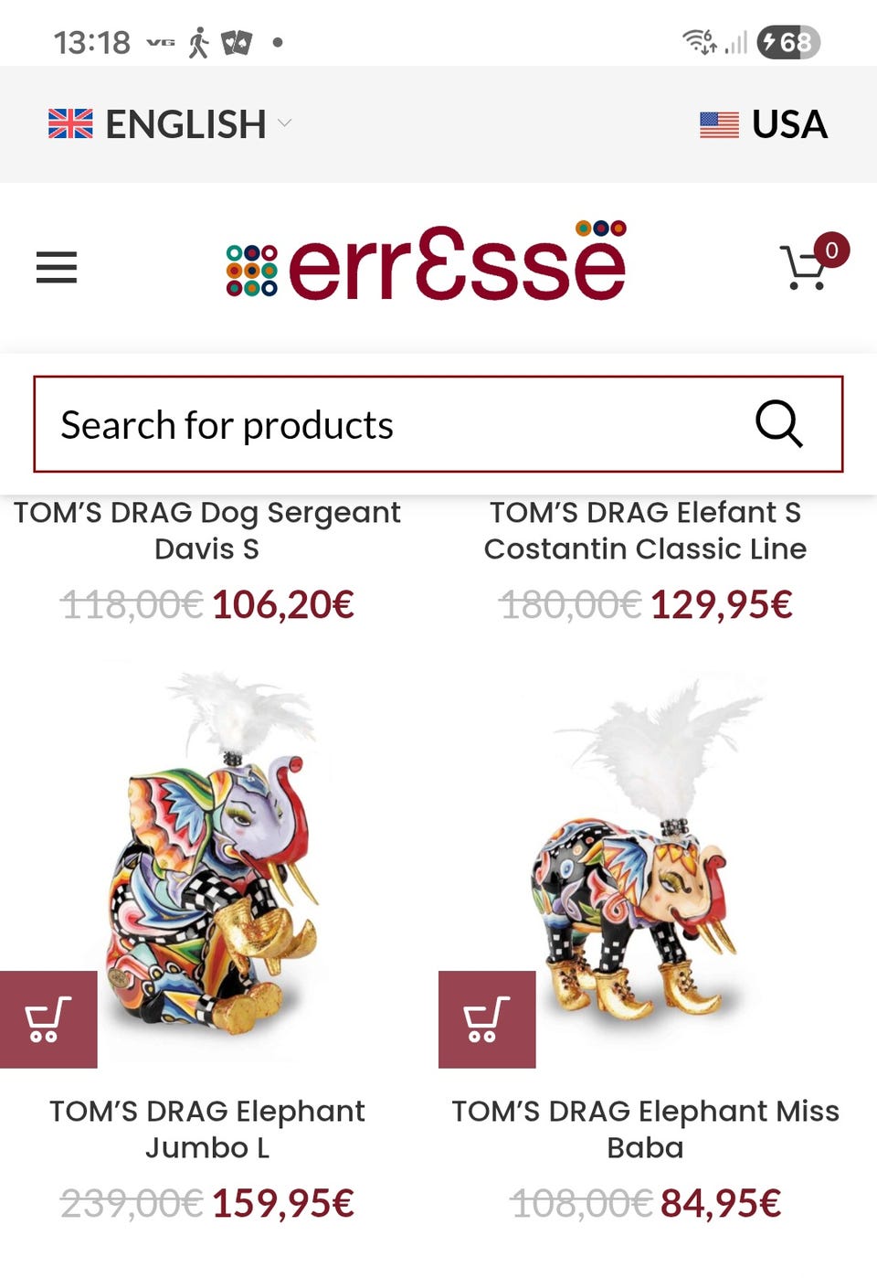Click TOM'S DRAG Dog Sergeant Davis S title
Screen dimensions: 877x1278
point(208,530)
